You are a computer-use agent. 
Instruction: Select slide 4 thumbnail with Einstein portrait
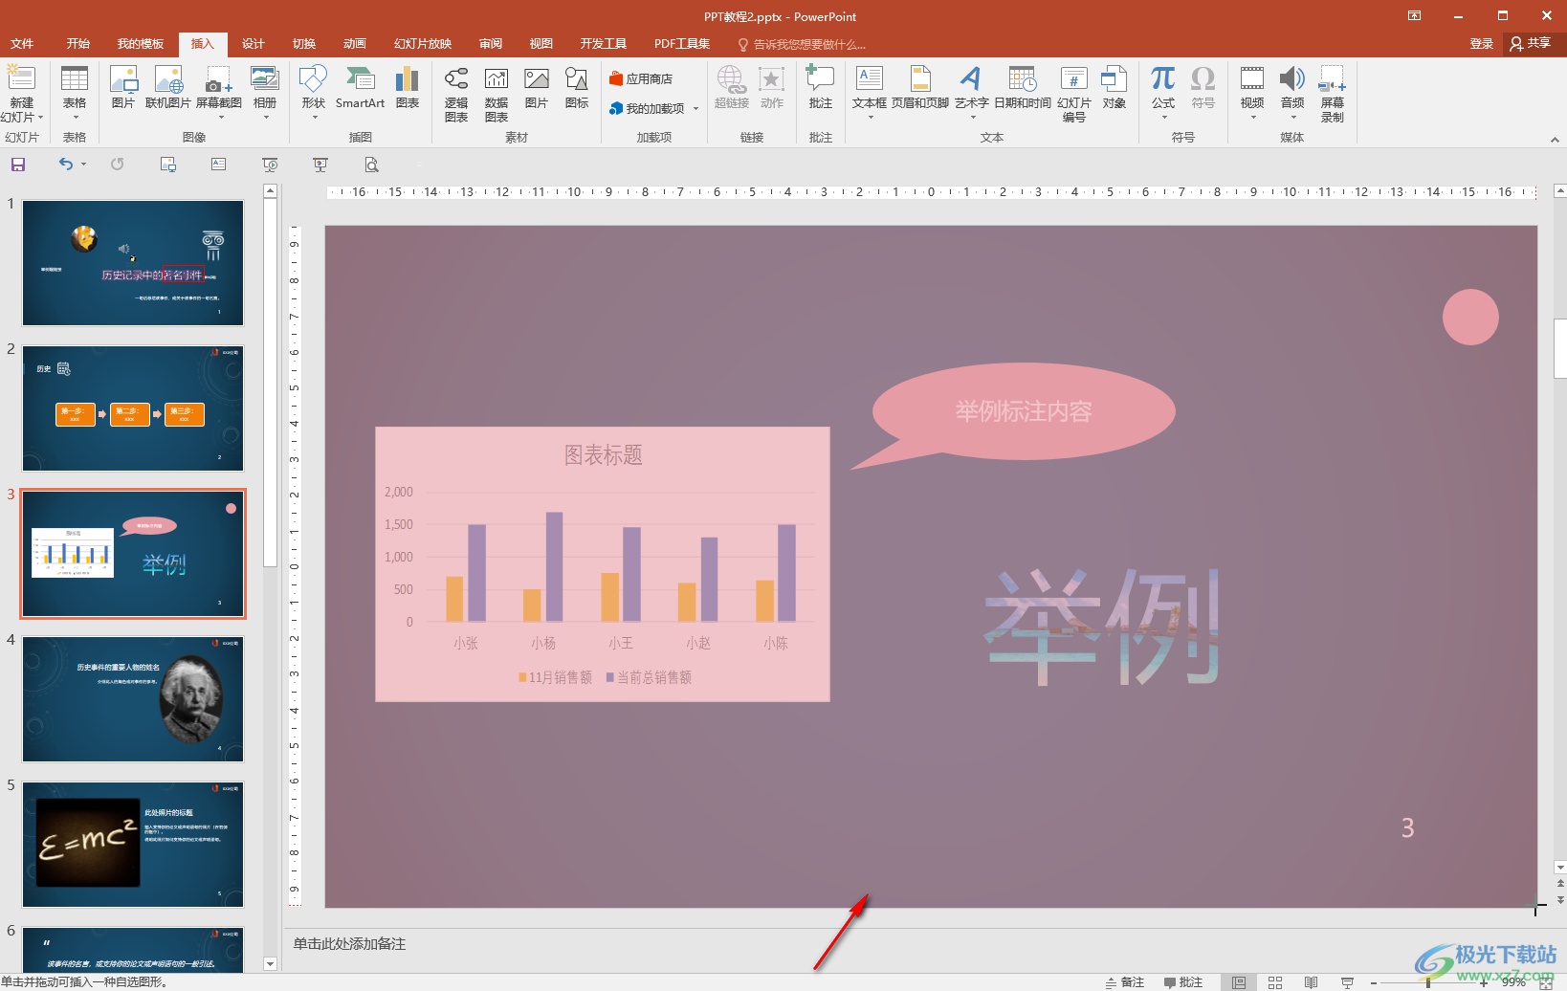[133, 699]
